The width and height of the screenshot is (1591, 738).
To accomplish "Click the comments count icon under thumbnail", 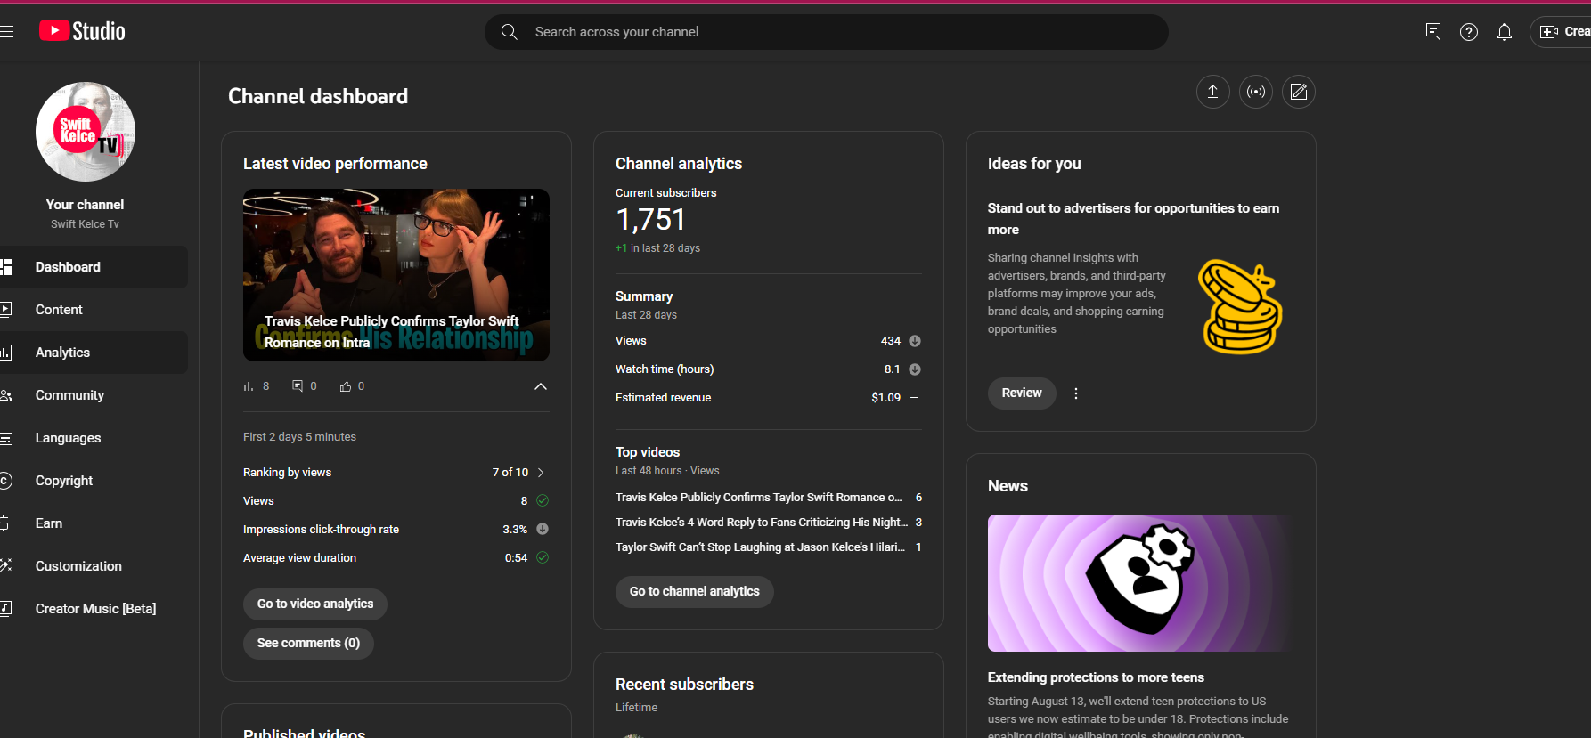I will (x=298, y=386).
